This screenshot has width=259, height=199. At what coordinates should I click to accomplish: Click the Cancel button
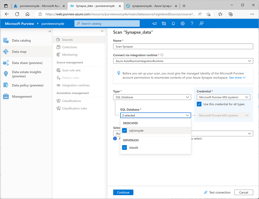244,192
